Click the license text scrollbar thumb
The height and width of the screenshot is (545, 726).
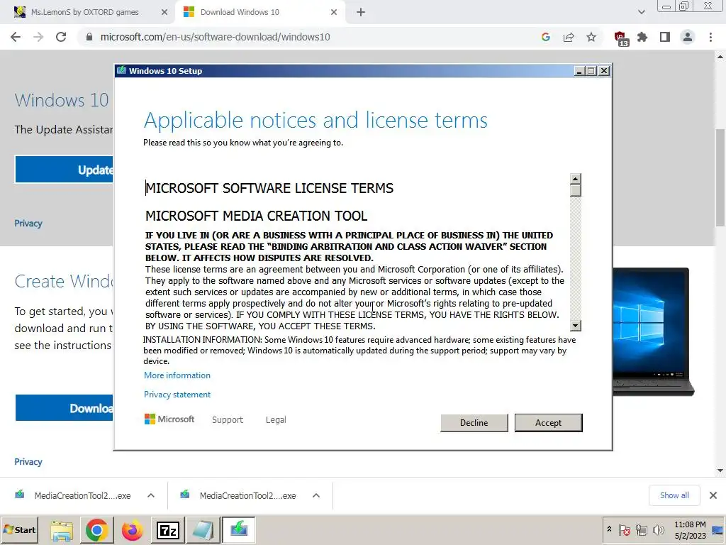(575, 190)
